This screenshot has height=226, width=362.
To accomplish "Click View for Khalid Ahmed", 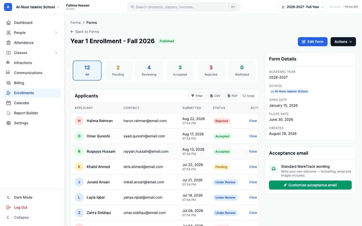I will click(x=253, y=167).
